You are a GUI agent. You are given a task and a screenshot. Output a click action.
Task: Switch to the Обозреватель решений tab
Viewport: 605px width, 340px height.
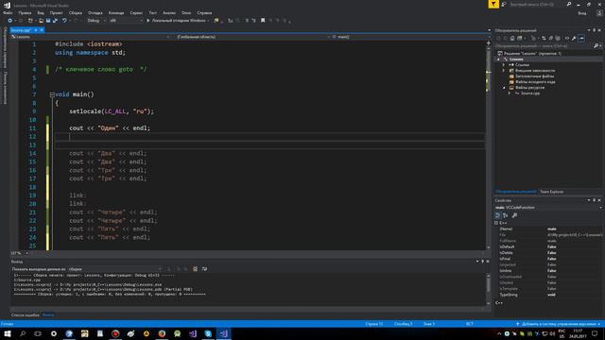coord(515,192)
